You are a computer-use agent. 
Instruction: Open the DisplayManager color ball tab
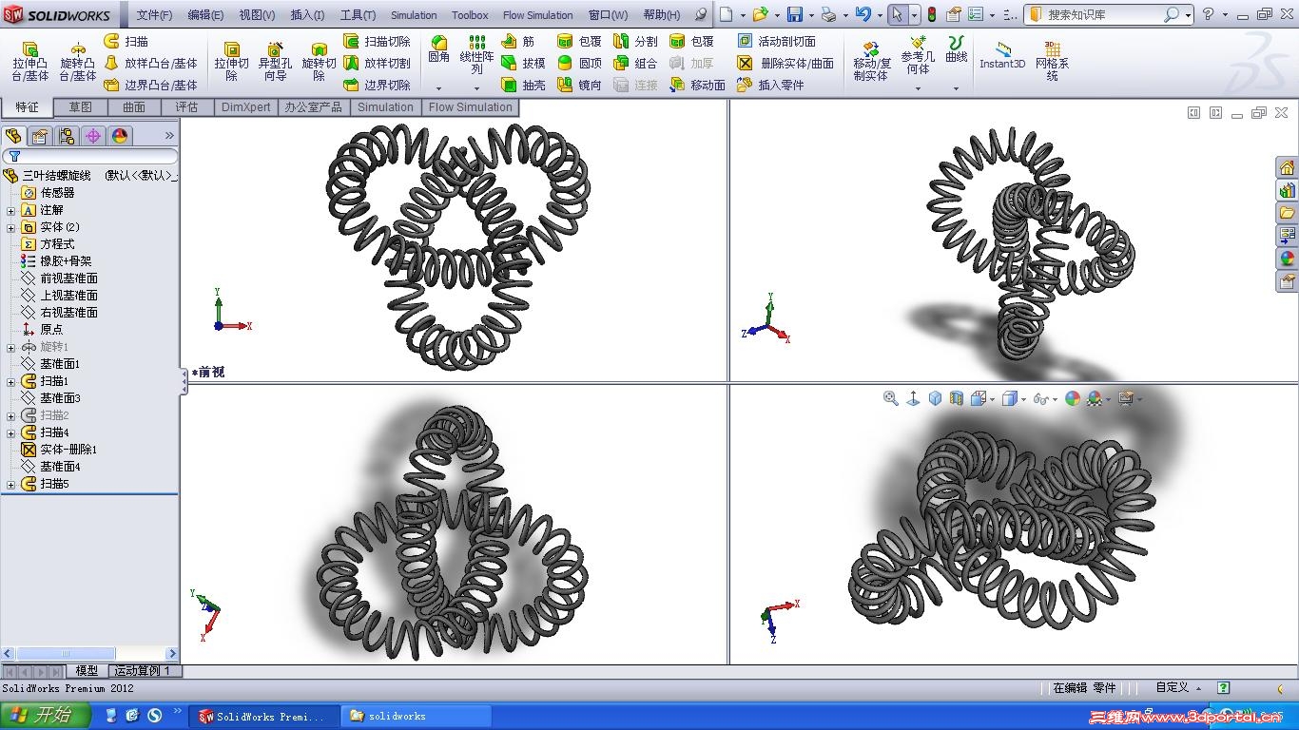(x=120, y=136)
